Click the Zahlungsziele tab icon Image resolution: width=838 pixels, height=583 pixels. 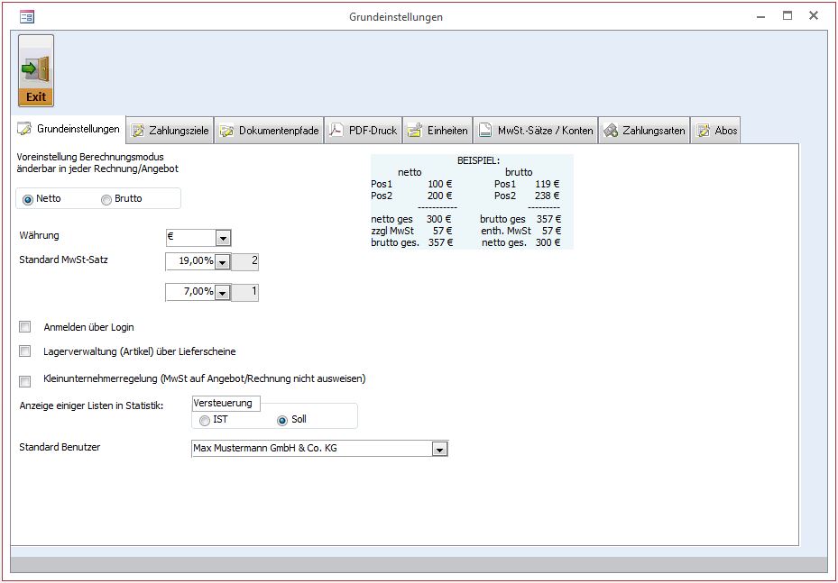point(138,131)
